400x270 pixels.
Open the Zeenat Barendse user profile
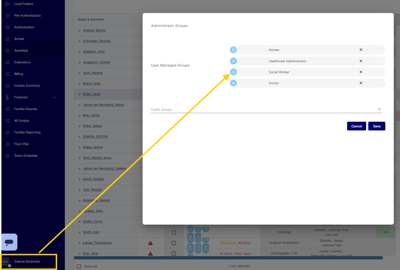(x=27, y=262)
